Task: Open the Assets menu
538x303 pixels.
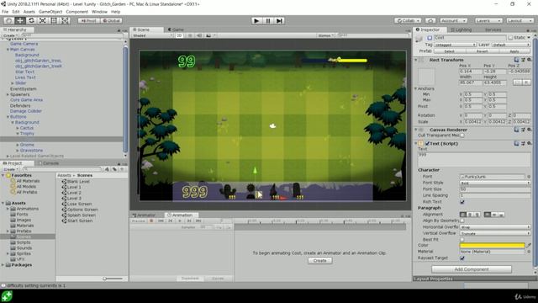Action: [x=29, y=12]
